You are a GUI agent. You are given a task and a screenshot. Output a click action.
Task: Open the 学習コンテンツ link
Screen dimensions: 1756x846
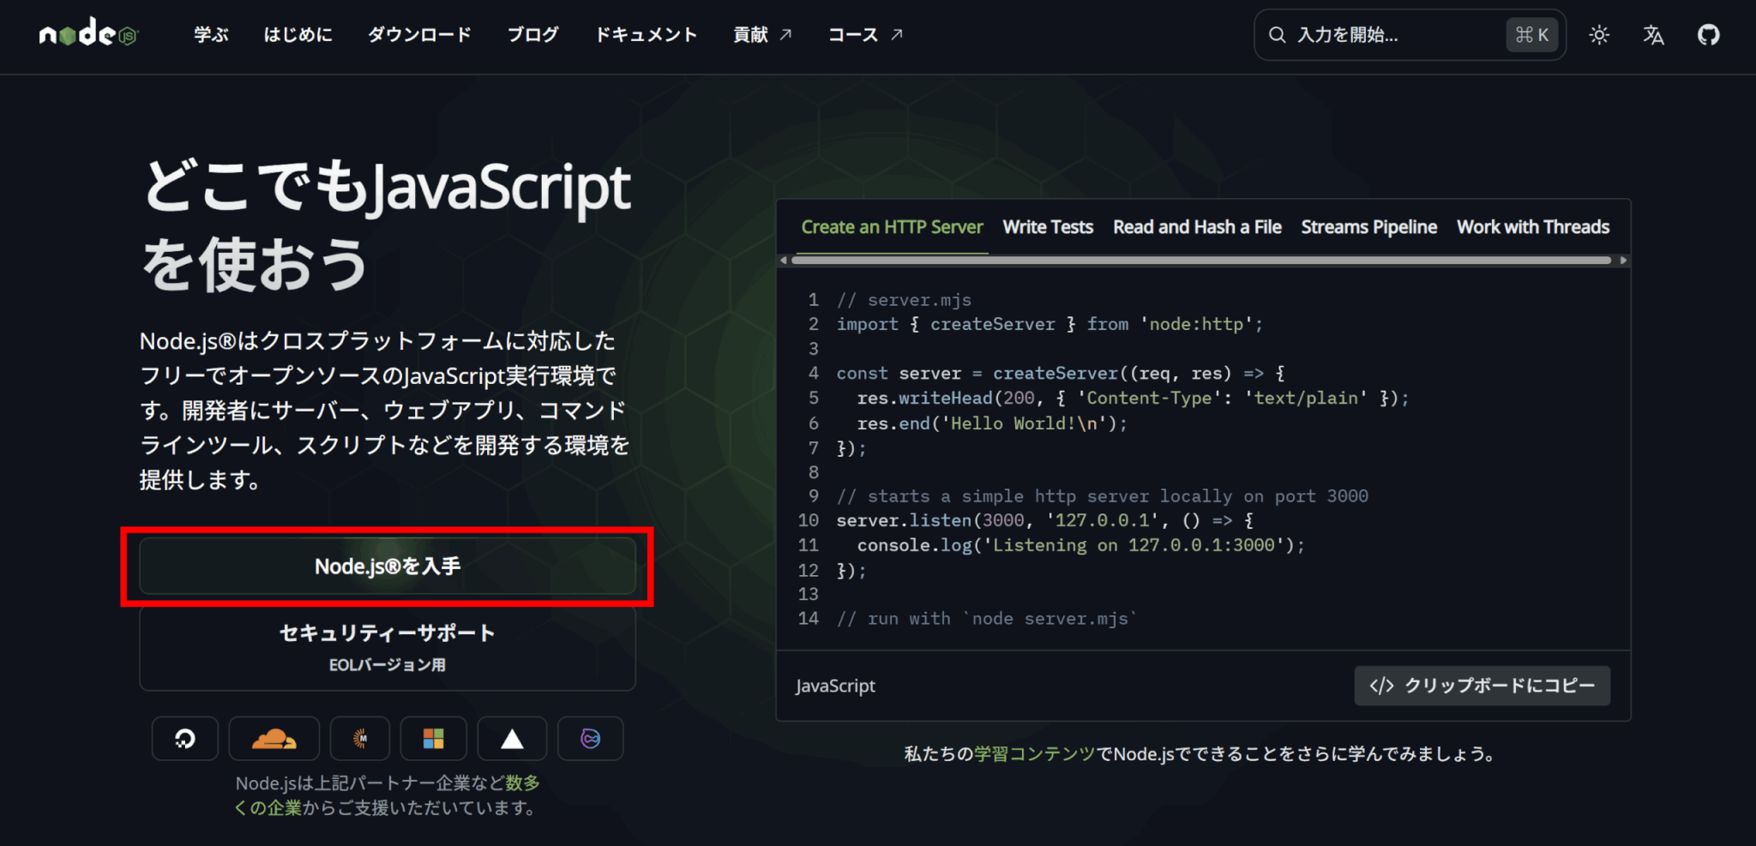pos(1034,754)
